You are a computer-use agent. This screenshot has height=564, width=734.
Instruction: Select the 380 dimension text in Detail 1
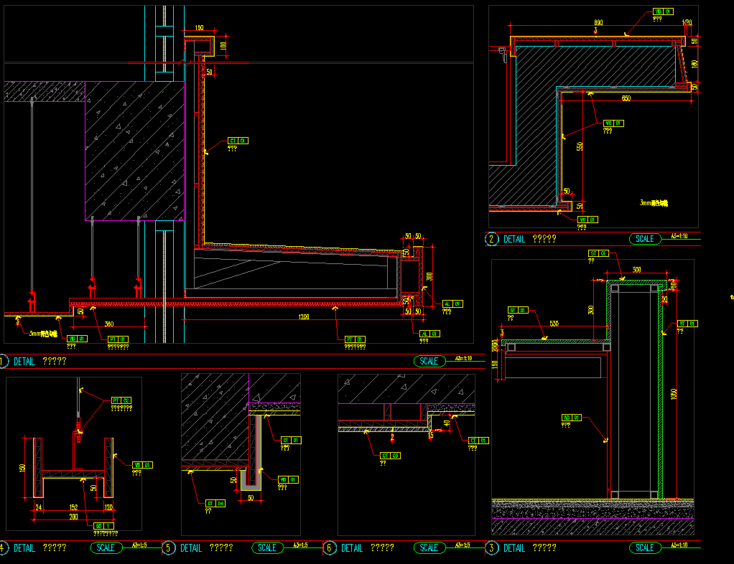[111, 323]
